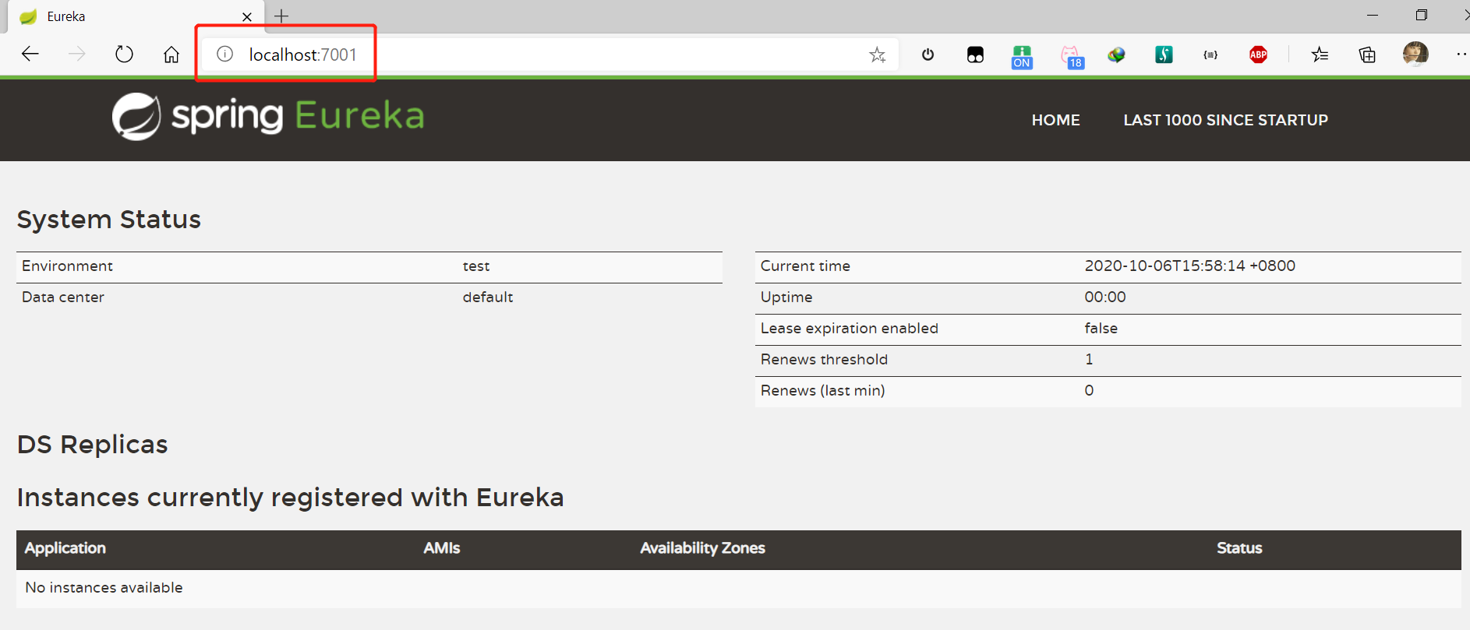Open LAST 1000 SINCE STARTUP link
This screenshot has width=1470, height=630.
point(1225,120)
